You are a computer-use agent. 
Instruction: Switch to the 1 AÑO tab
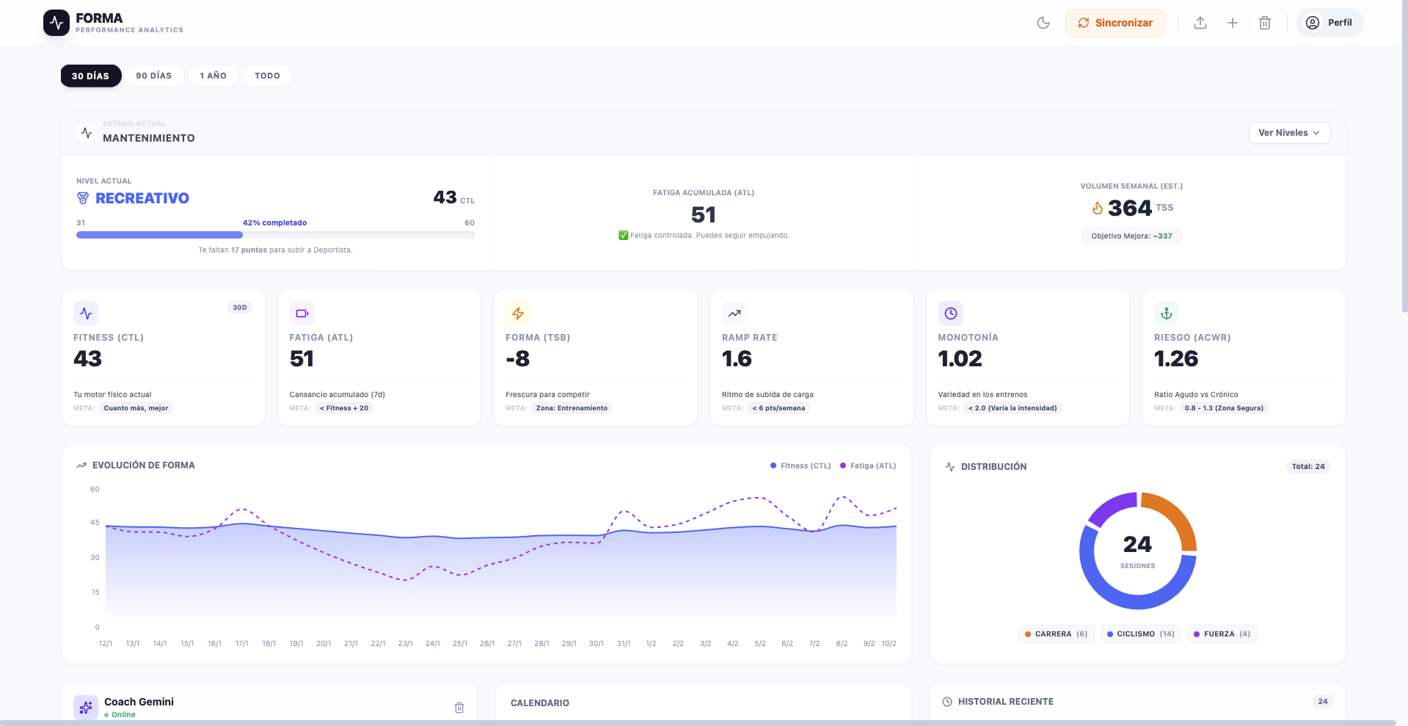(214, 76)
